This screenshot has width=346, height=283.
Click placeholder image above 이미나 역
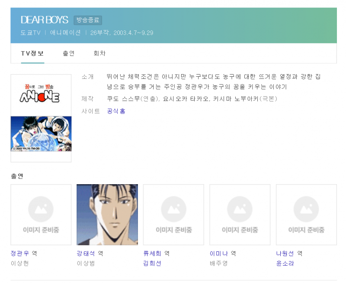pos(240,215)
